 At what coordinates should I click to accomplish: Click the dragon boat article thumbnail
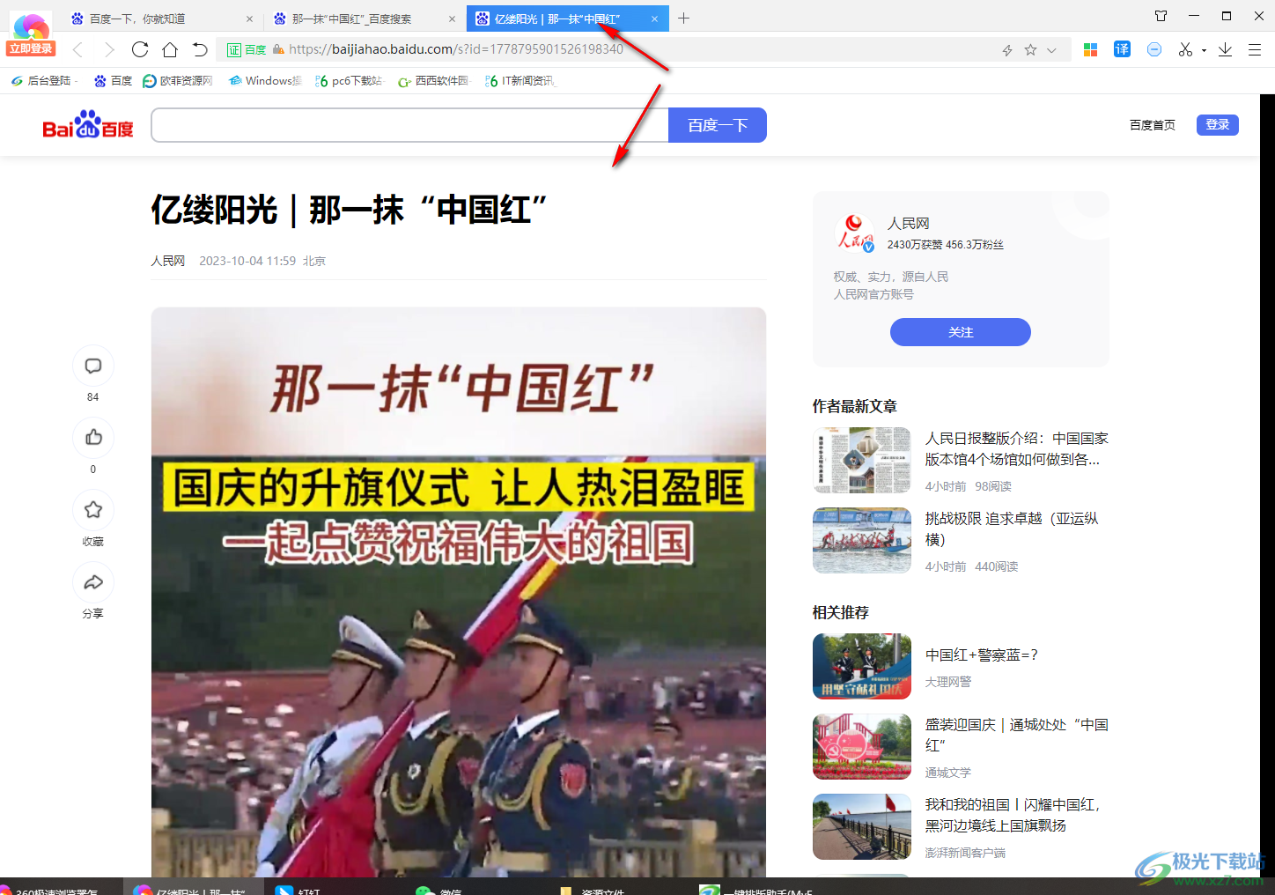pyautogui.click(x=862, y=540)
